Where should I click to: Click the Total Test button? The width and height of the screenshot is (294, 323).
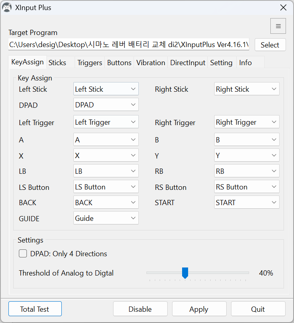pos(35,309)
